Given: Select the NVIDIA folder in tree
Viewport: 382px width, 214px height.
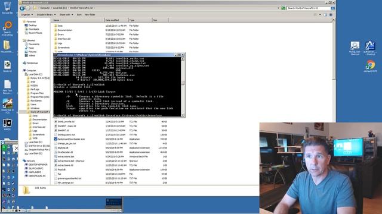Looking at the screenshot, I should coord(34,86).
